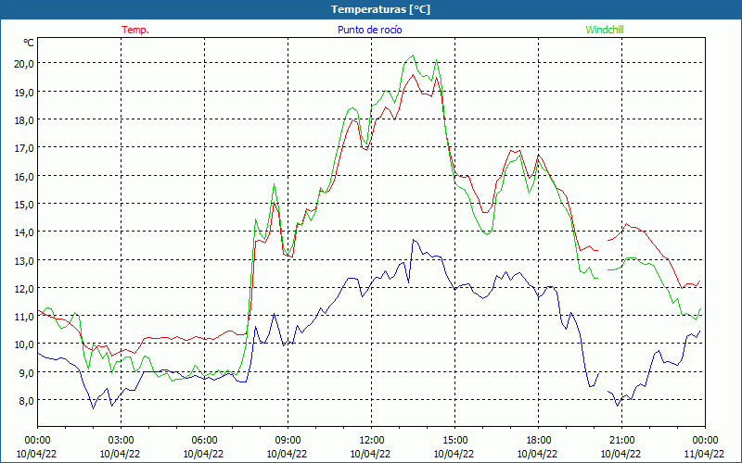This screenshot has height=463, width=742.
Task: Select the blue 'Punto de rocío' legend label
Action: (x=369, y=30)
